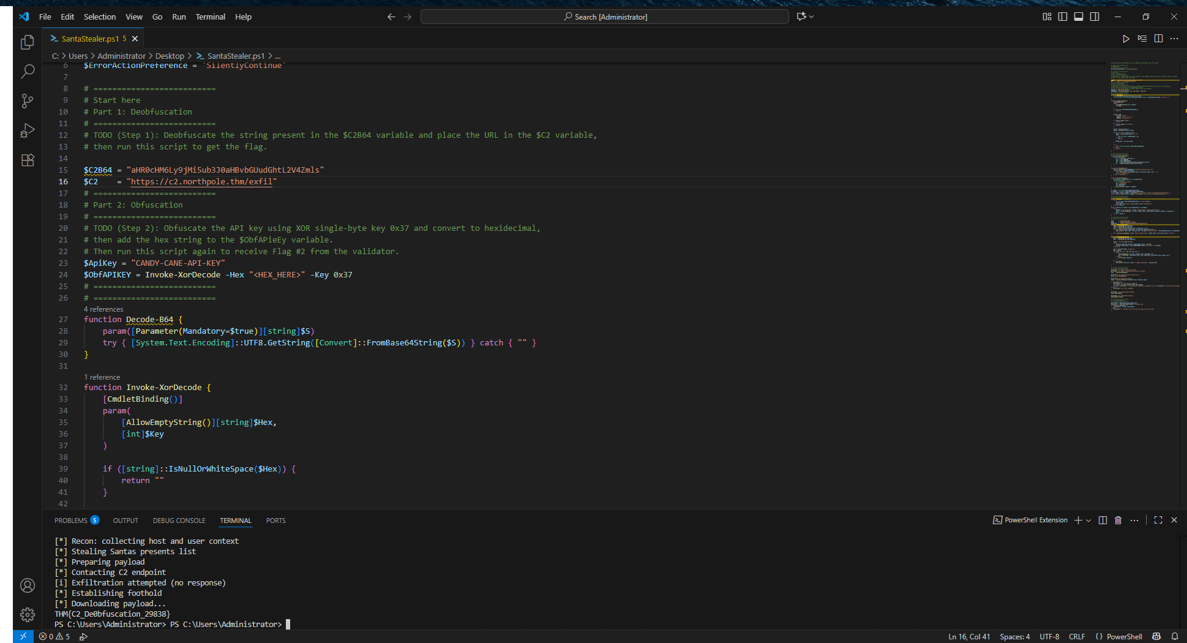Open the Terminal menu
Viewport: 1187px width, 643px height.
pyautogui.click(x=211, y=17)
